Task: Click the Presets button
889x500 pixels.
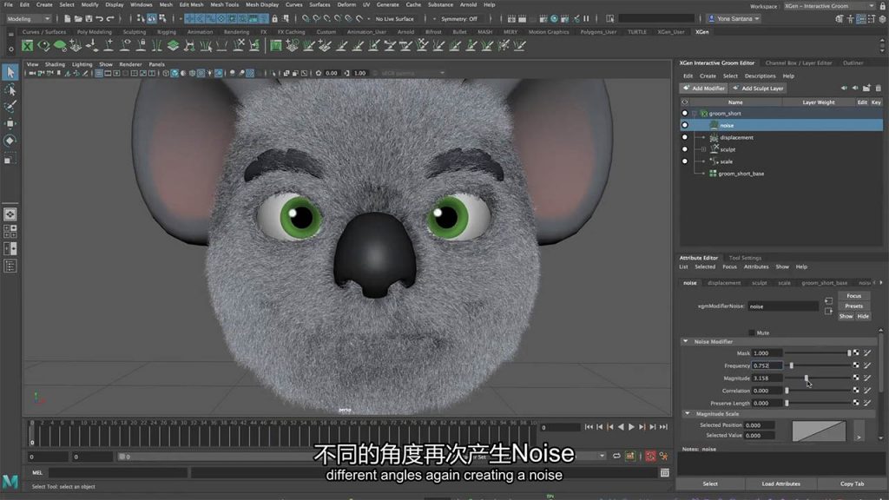Action: pyautogui.click(x=854, y=306)
